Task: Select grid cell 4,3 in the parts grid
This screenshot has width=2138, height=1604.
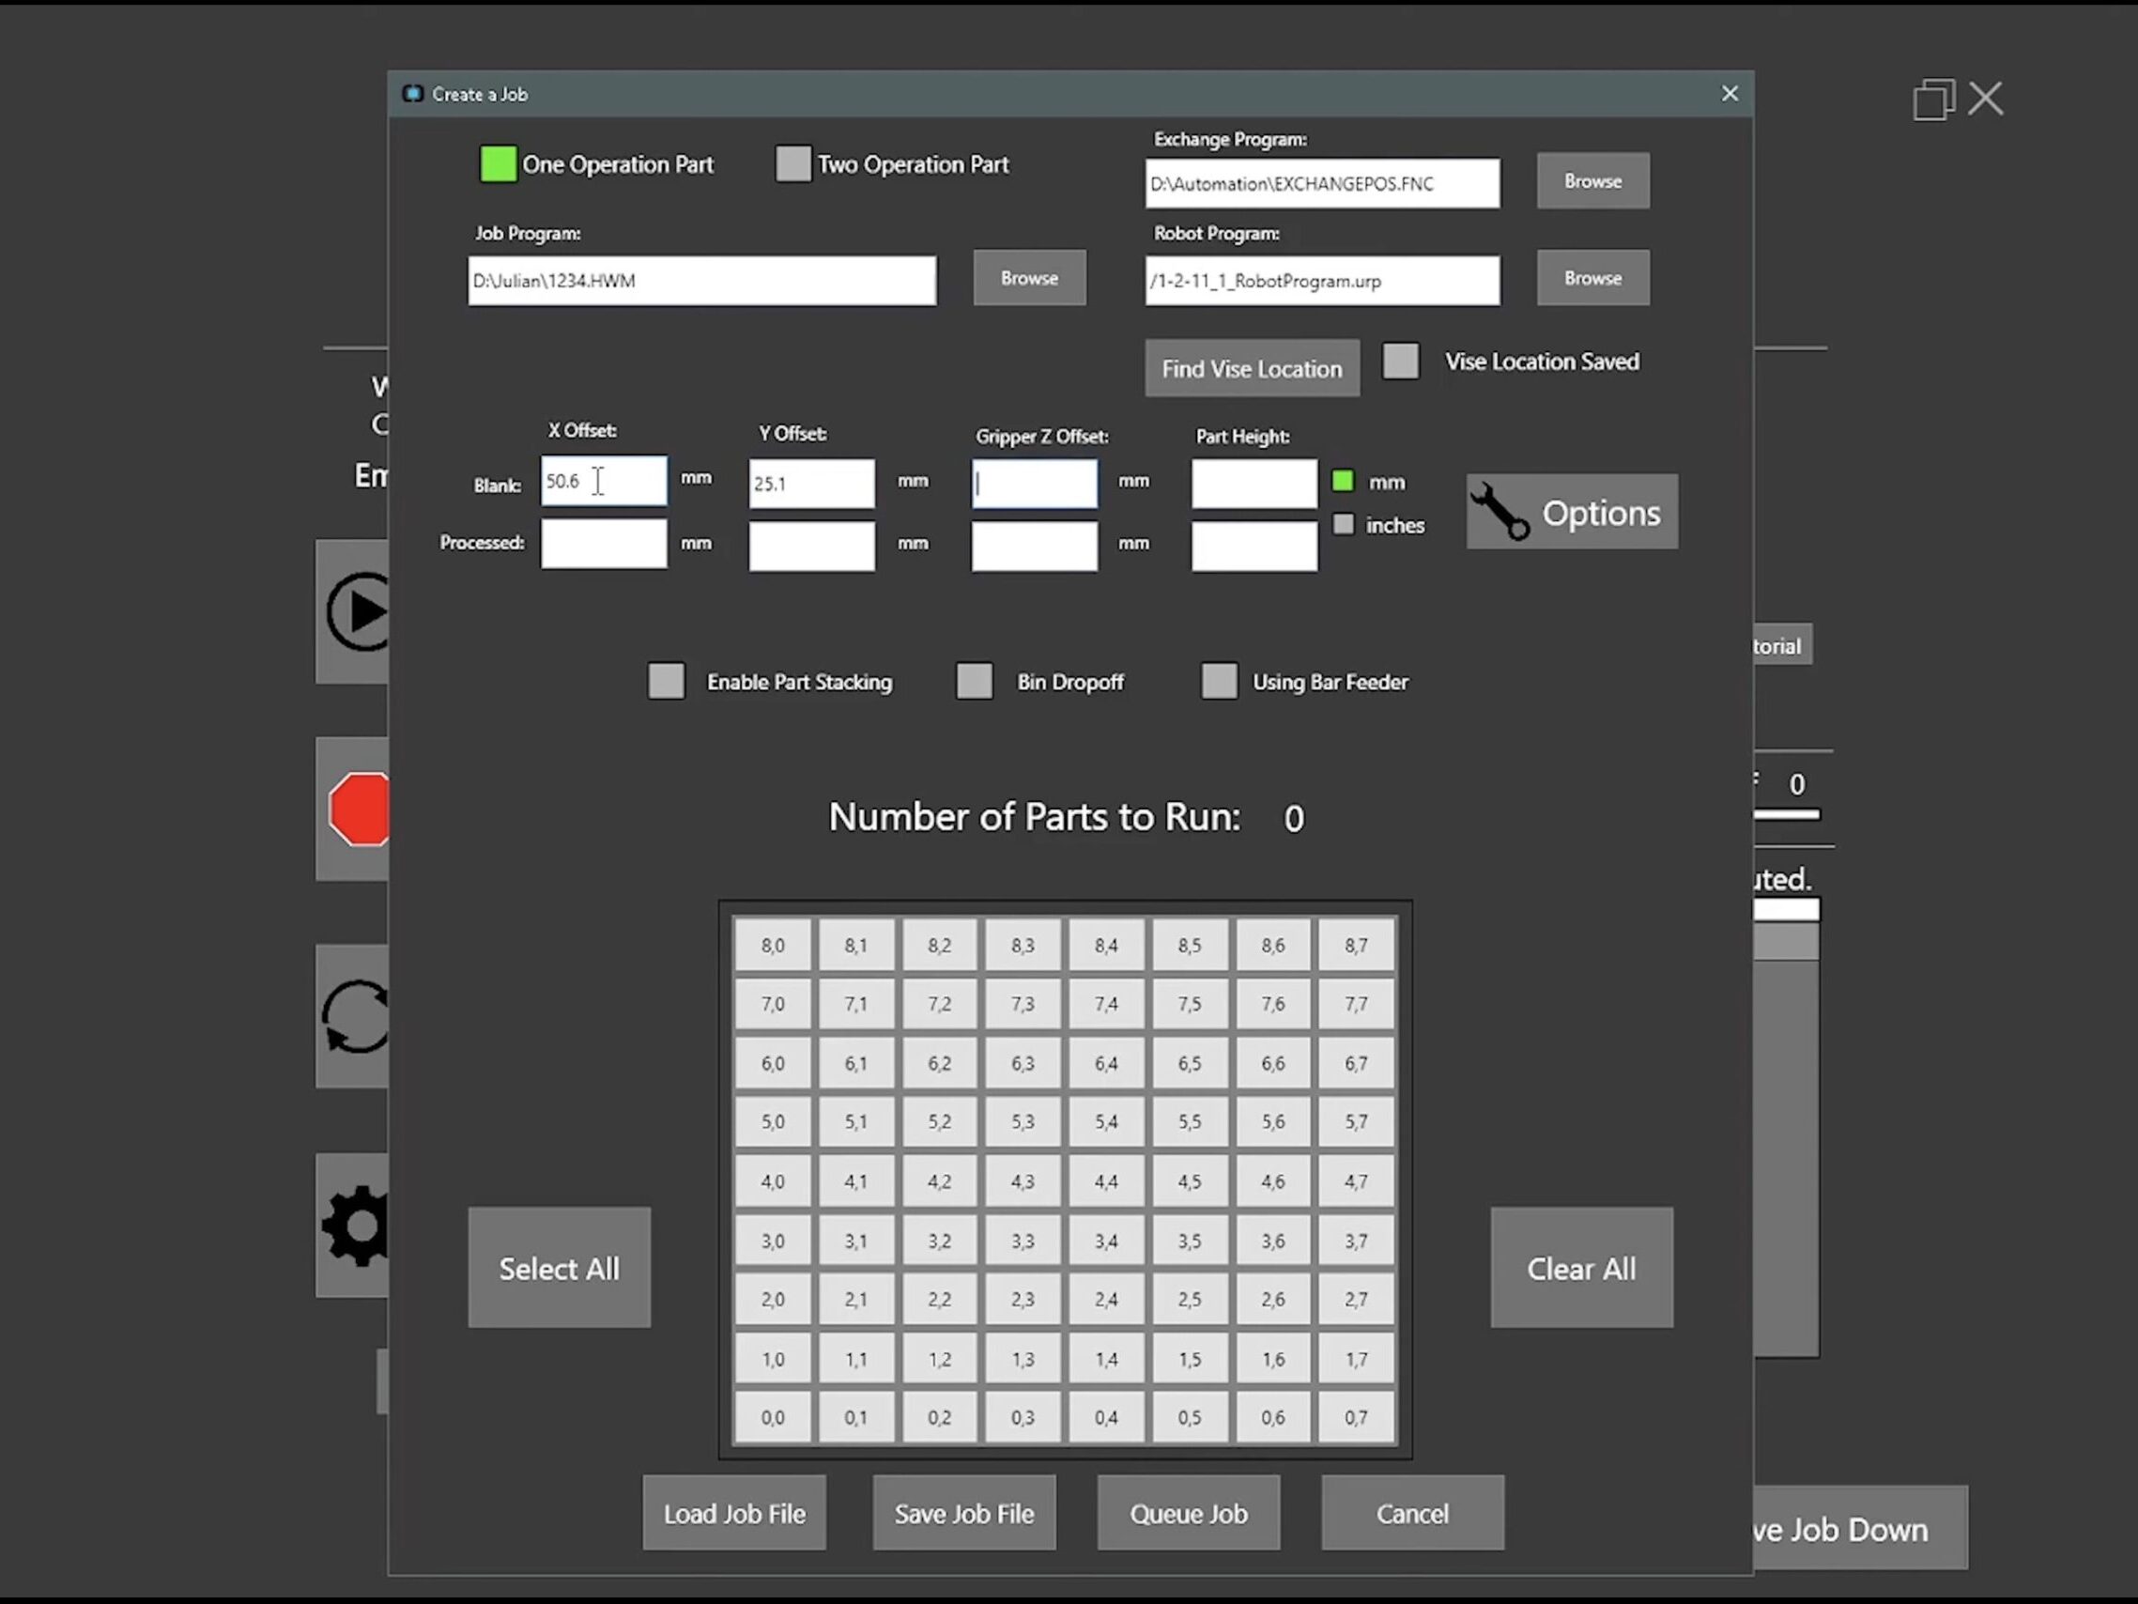Action: click(1022, 1181)
